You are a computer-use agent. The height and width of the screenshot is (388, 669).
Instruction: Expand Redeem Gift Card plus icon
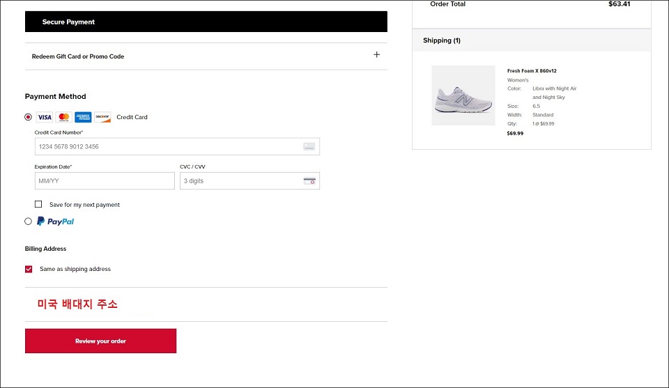pos(376,54)
